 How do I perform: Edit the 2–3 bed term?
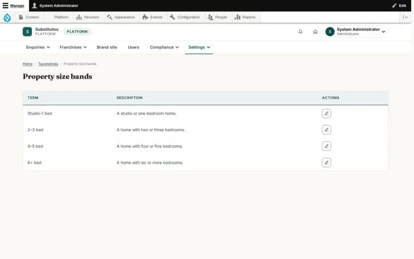click(x=326, y=130)
